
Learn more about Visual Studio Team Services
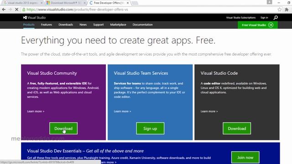(122, 111)
